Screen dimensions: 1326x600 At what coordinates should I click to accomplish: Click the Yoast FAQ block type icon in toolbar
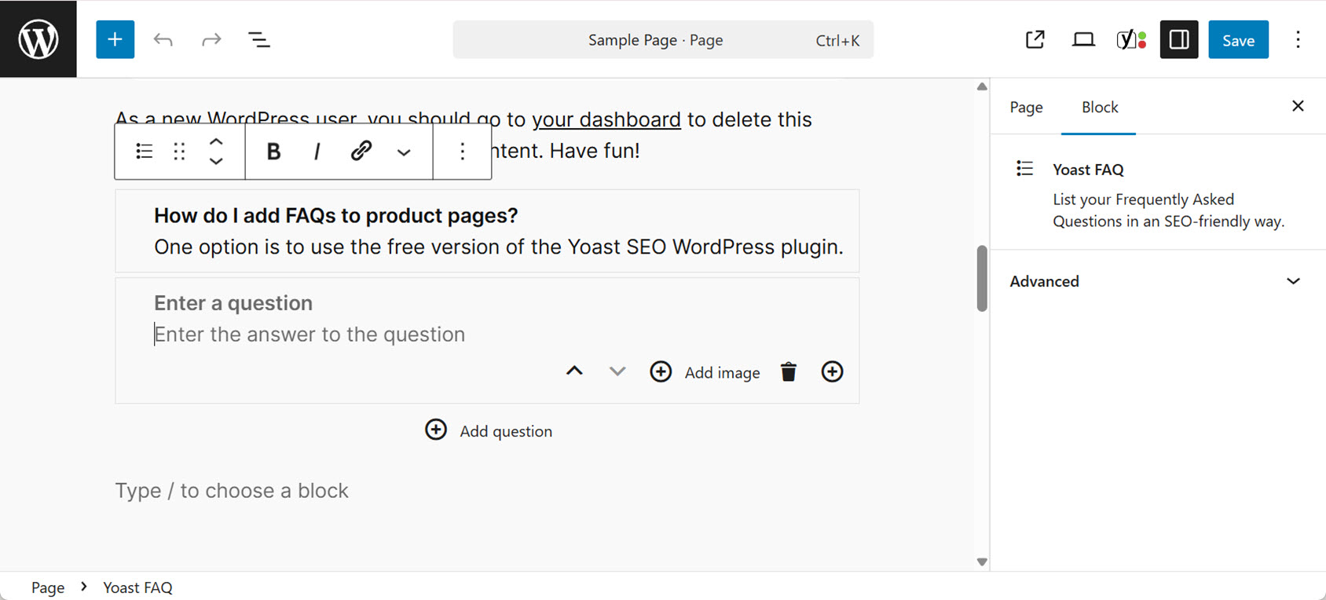click(x=144, y=151)
